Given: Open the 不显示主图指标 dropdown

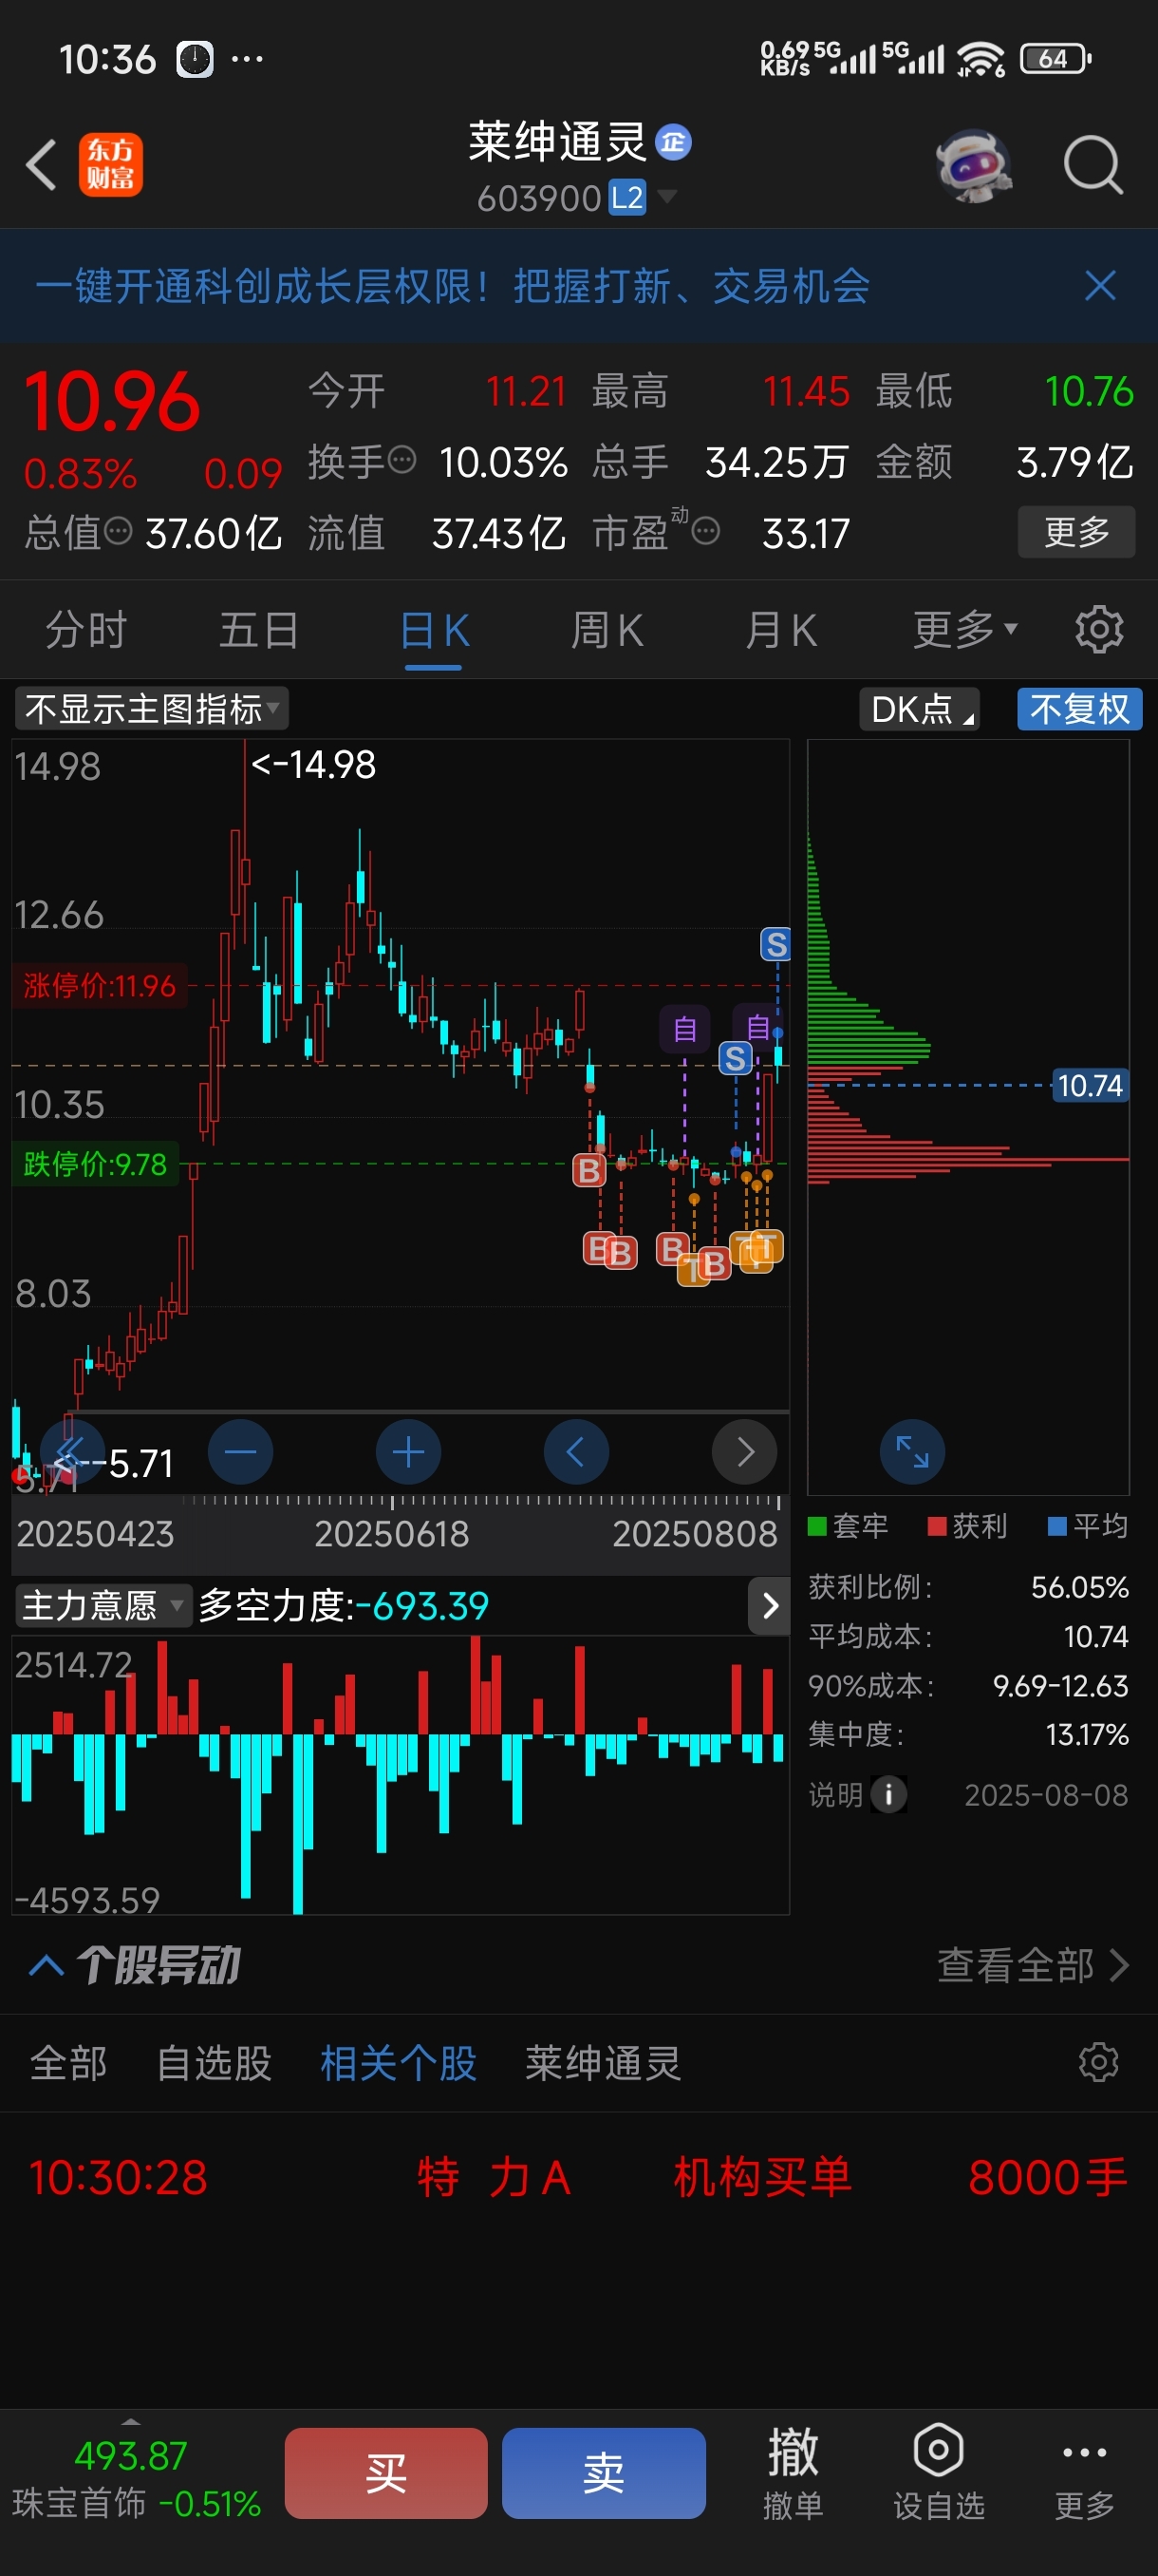Looking at the screenshot, I should (151, 709).
